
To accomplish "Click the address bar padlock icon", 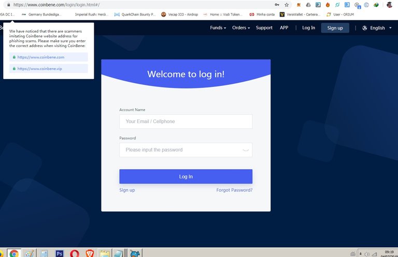I will (x=9, y=5).
